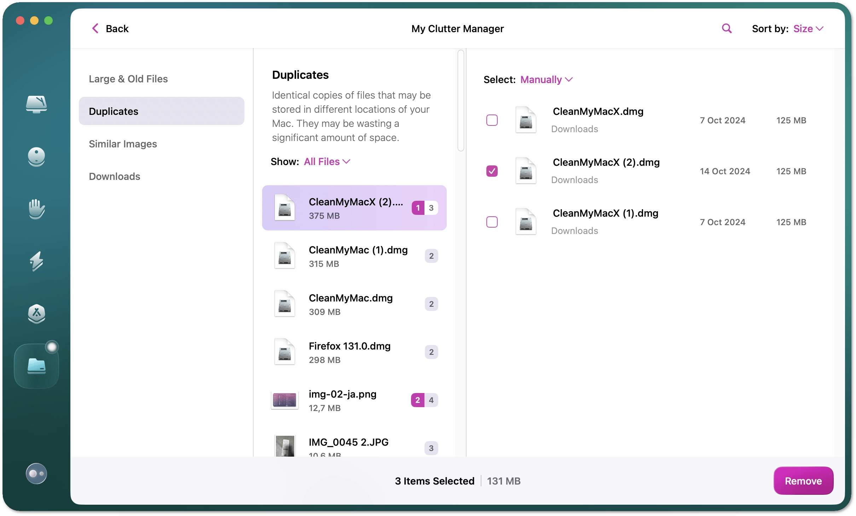Select the Firefox 131.0.dmg group

coord(354,352)
